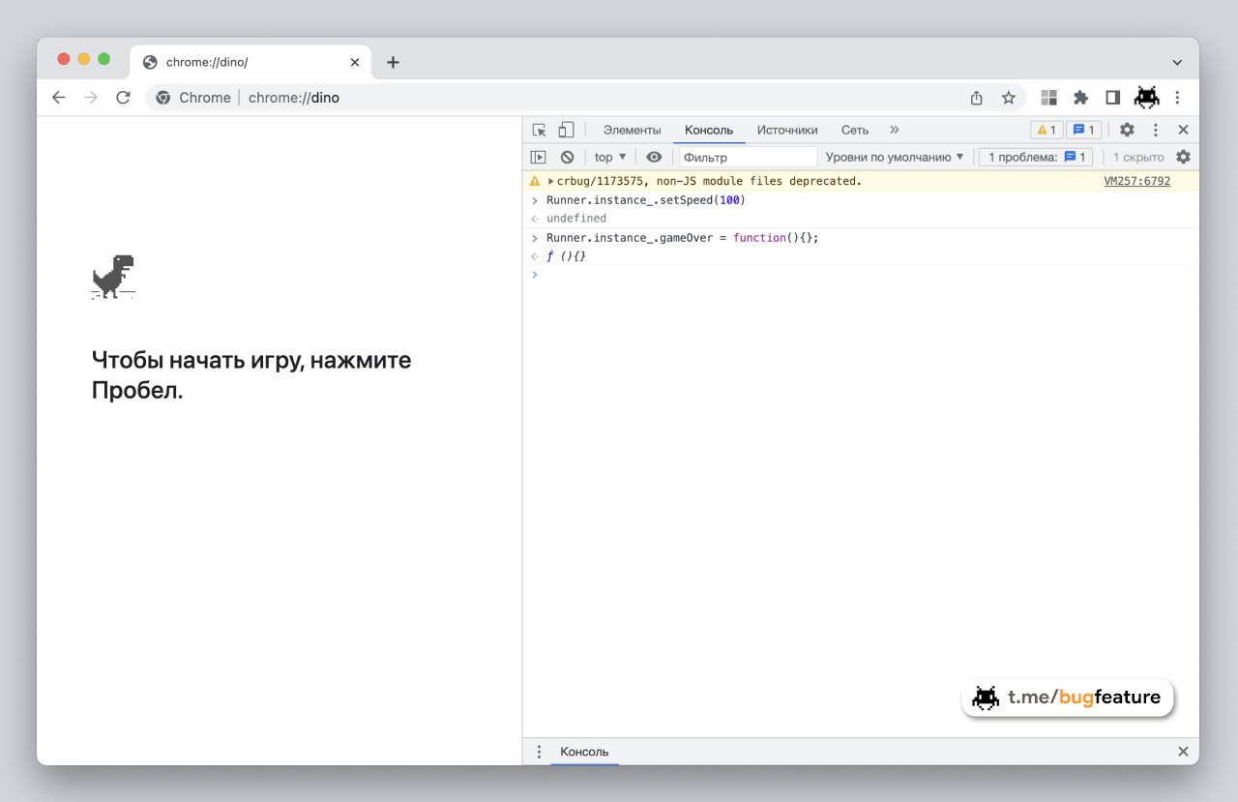Viewport: 1238px width, 802px height.
Task: Click the 1 скрыто label
Action: 1138,157
